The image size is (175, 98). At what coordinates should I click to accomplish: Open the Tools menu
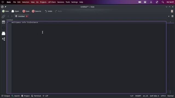(68, 2)
